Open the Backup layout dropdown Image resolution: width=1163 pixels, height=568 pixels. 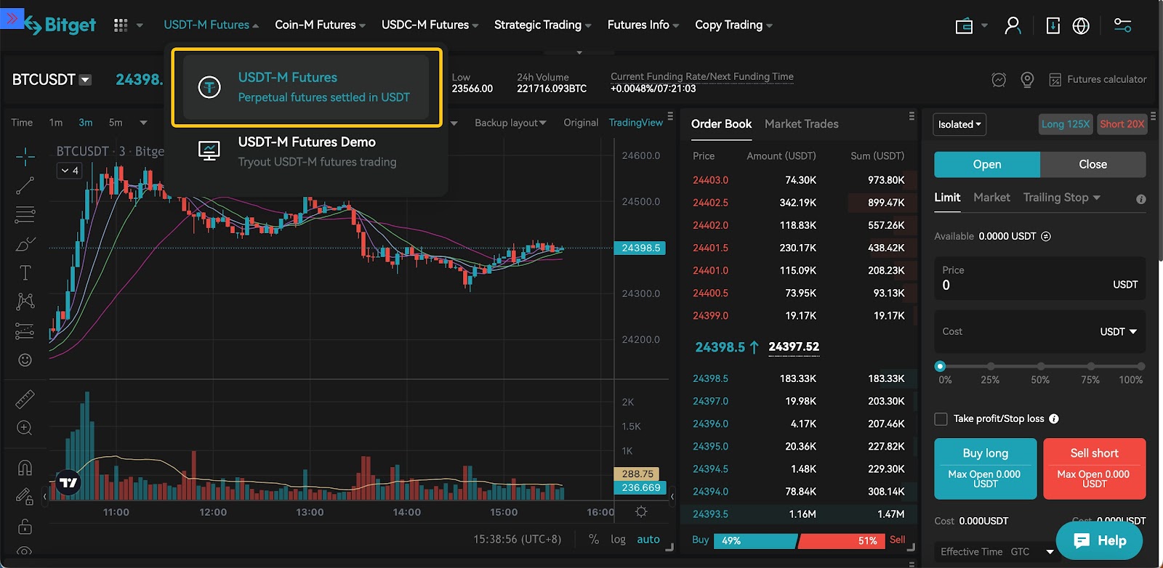[510, 123]
